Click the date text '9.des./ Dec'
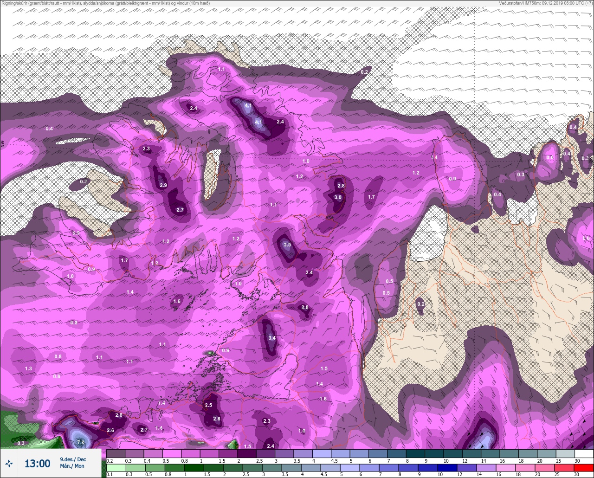Viewport: 594px width, 478px height. (73, 459)
